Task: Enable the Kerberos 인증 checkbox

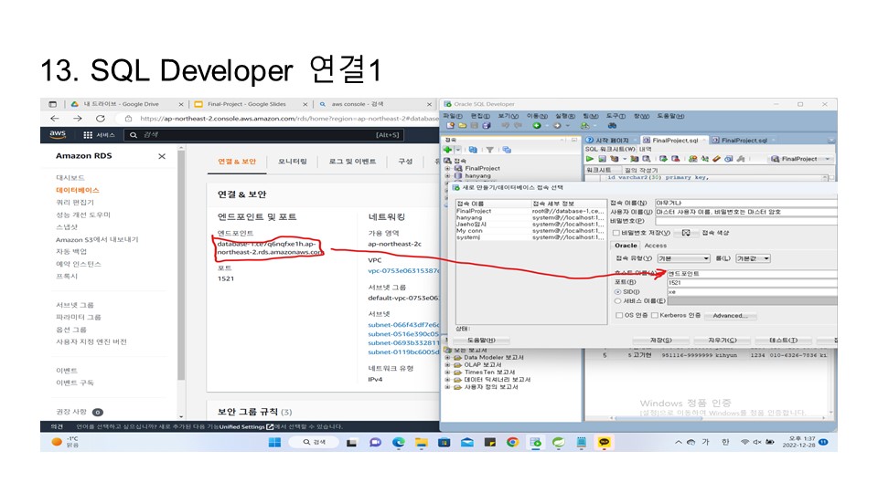Action: 655,315
